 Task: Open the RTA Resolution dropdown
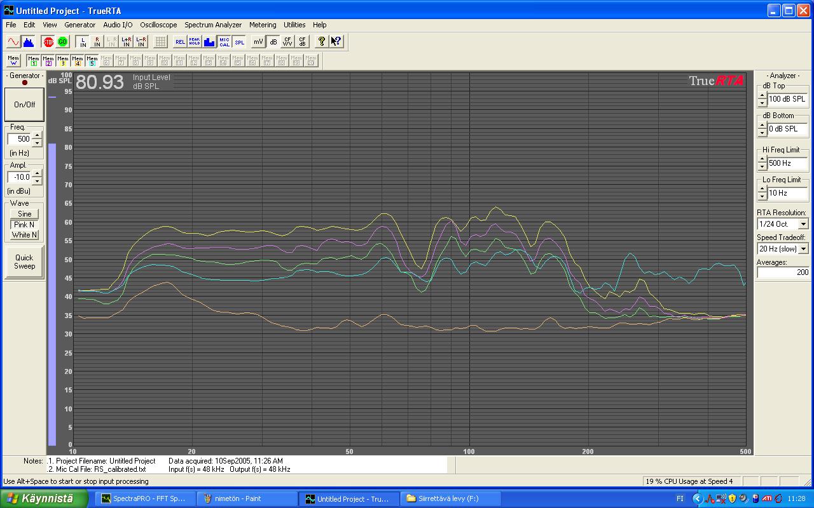[803, 224]
